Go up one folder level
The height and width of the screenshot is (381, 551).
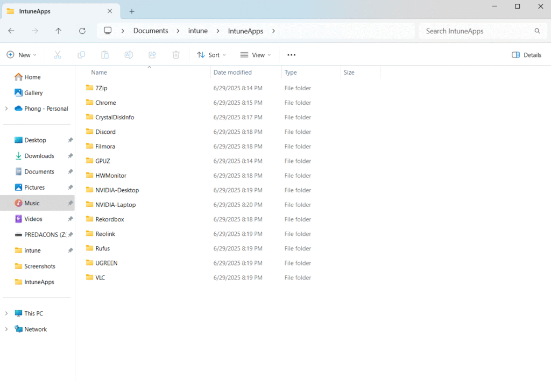tap(58, 31)
